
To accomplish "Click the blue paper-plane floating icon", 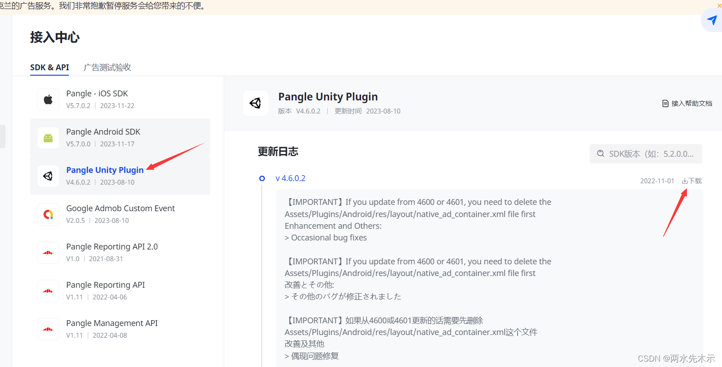I will pyautogui.click(x=712, y=20).
